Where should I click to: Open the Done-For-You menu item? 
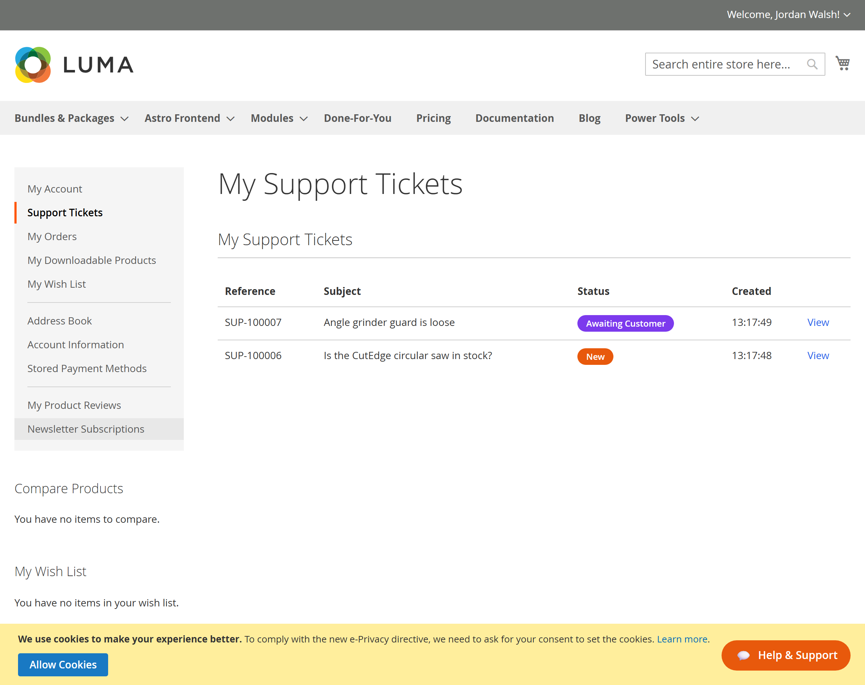pyautogui.click(x=358, y=118)
